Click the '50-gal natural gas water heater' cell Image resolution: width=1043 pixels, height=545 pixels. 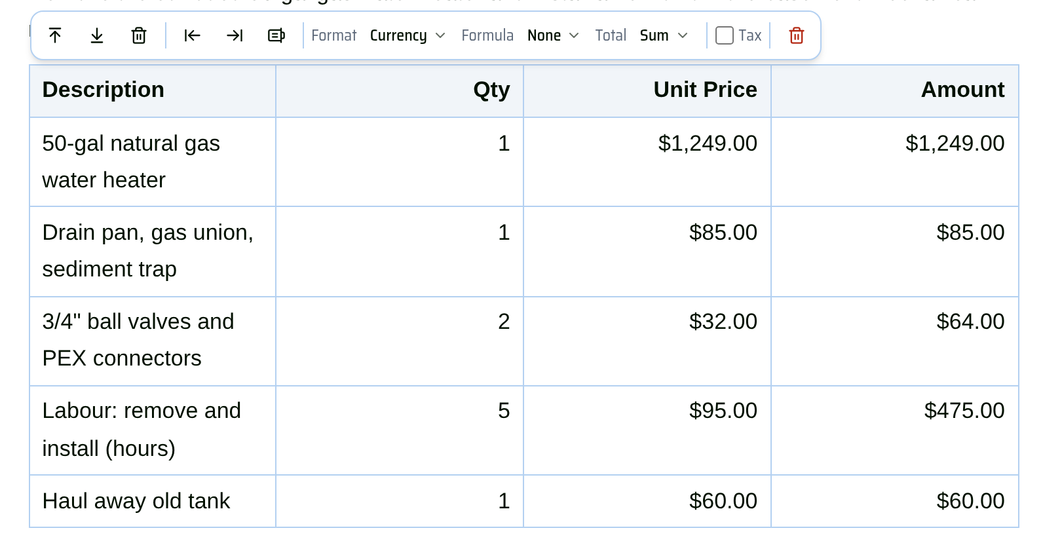pyautogui.click(x=153, y=162)
